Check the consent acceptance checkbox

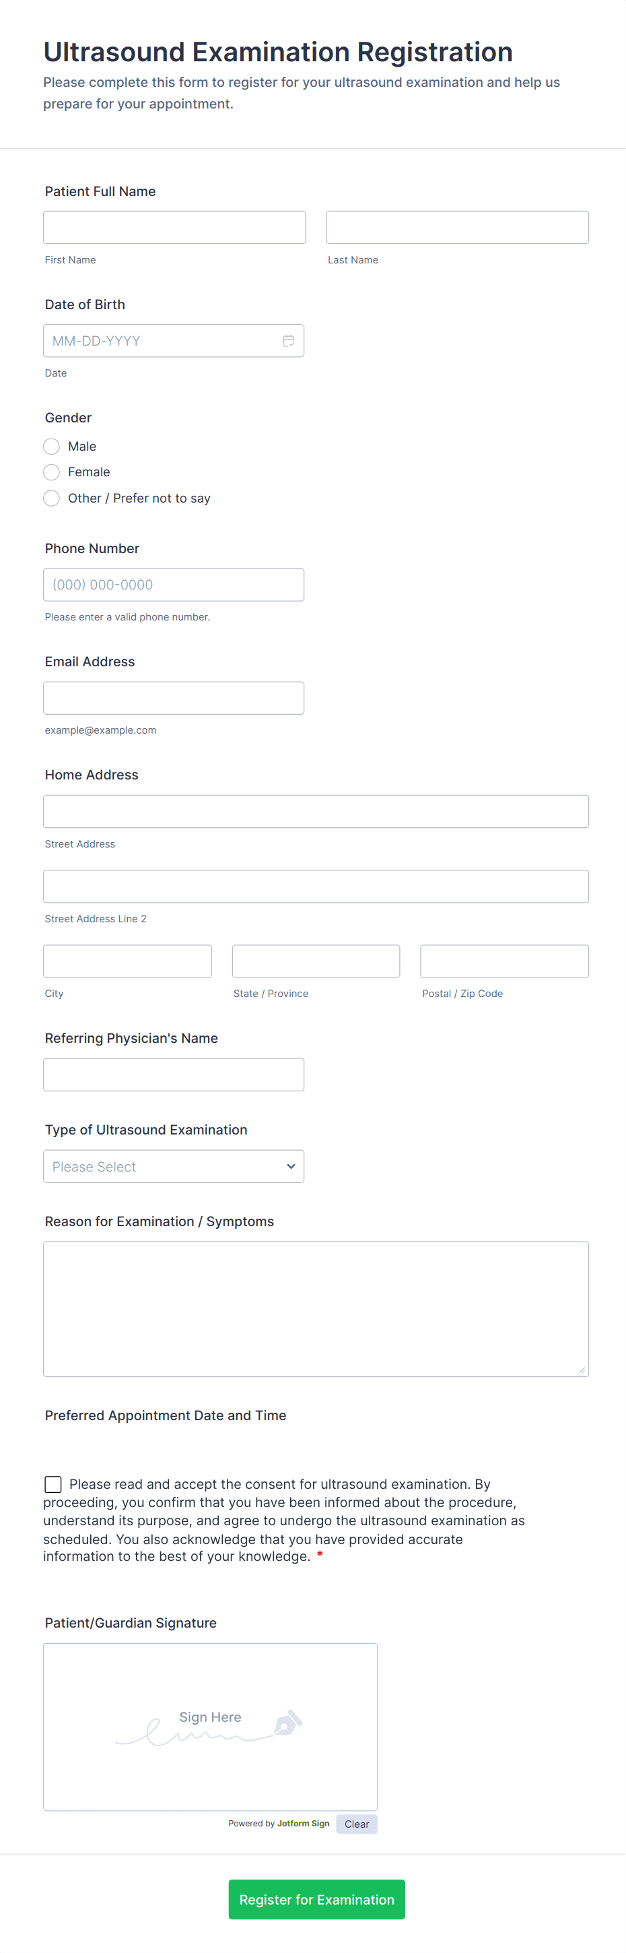point(53,1483)
